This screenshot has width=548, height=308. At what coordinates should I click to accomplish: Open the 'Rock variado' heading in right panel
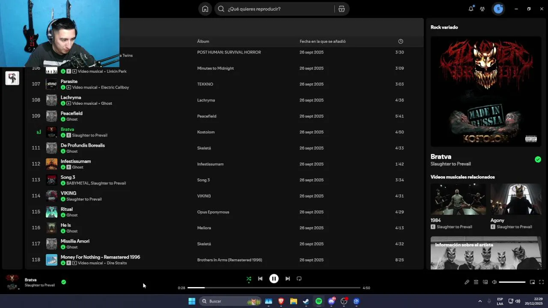point(444,27)
